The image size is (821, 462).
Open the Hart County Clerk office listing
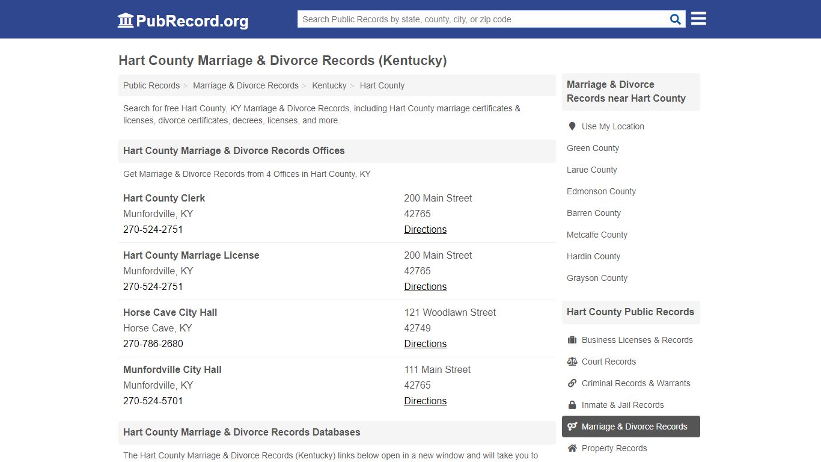click(164, 198)
